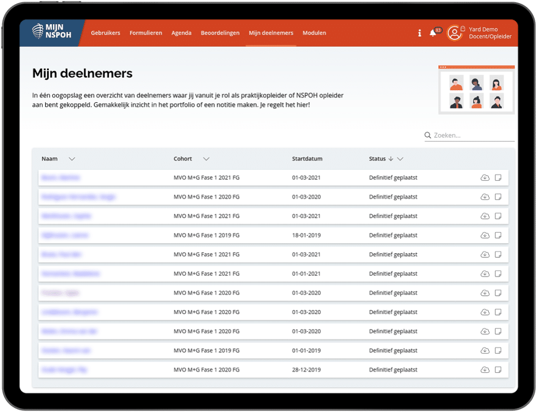The height and width of the screenshot is (412, 537).
Task: Open the notifications bell
Action: point(433,33)
